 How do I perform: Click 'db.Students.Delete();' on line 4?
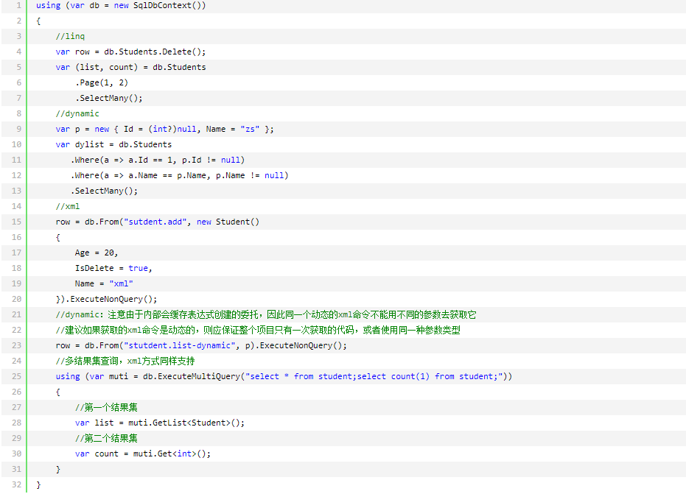155,52
